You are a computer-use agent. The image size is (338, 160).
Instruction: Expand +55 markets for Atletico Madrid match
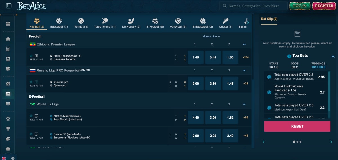pos(246,118)
